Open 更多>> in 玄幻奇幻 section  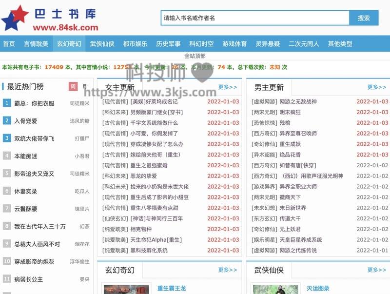pyautogui.click(x=228, y=270)
